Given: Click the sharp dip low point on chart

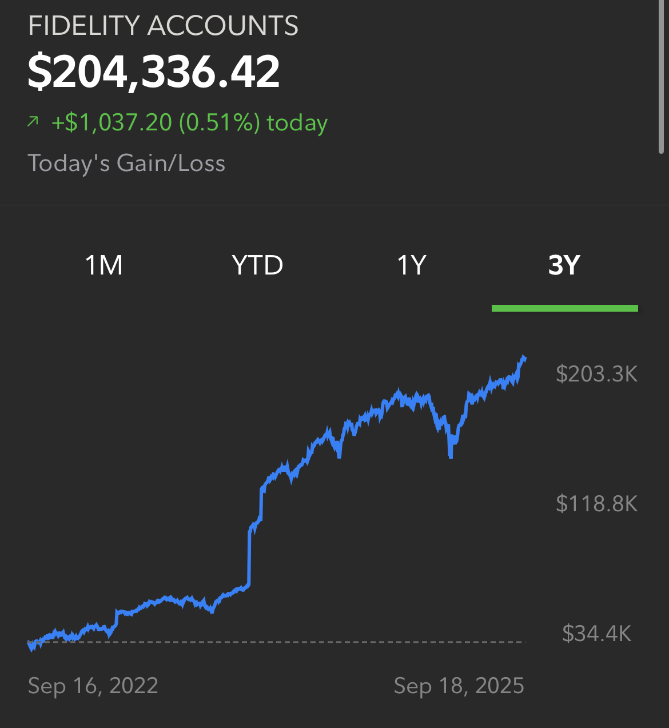Looking at the screenshot, I should coord(451,456).
